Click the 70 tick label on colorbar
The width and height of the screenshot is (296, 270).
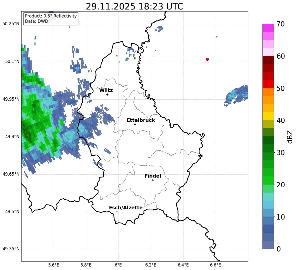pyautogui.click(x=280, y=24)
